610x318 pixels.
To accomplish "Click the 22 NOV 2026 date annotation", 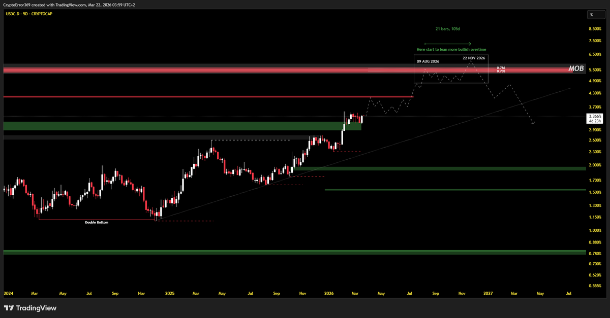I will click(474, 58).
